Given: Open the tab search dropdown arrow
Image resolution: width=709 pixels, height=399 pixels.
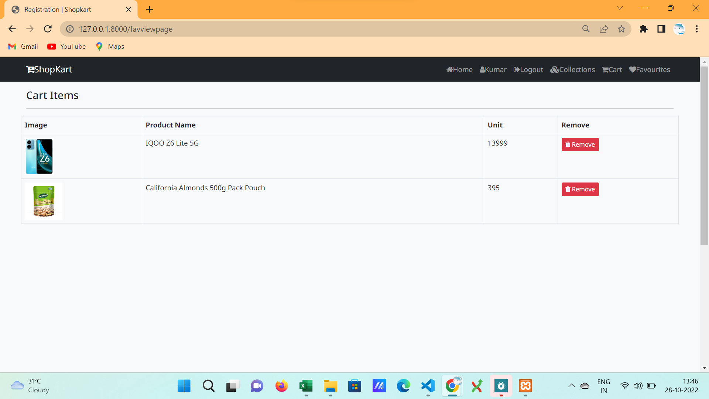Looking at the screenshot, I should click(620, 8).
